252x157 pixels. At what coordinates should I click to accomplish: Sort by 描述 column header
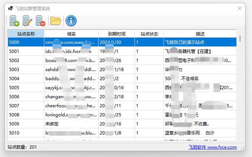[200, 34]
